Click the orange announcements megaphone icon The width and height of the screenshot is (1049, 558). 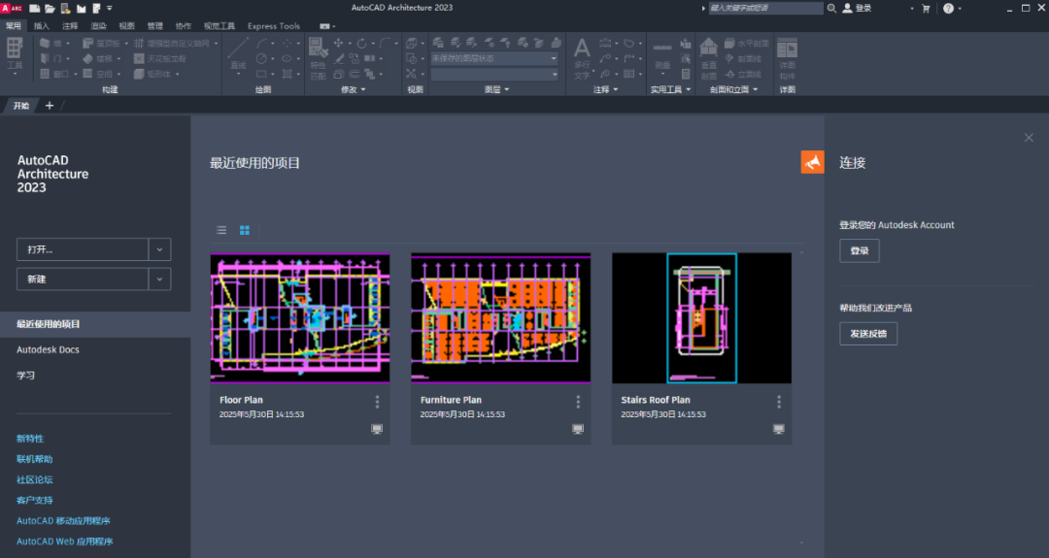pyautogui.click(x=812, y=162)
